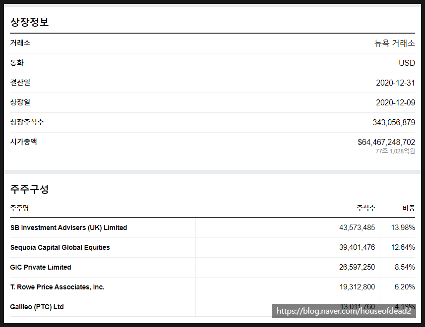
Task: Click the 13.98% percentage
Action: [x=403, y=228]
